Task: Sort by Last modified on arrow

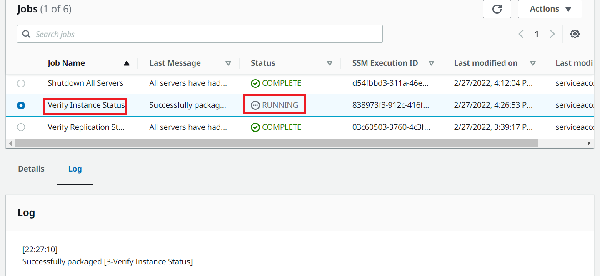Action: click(x=533, y=63)
